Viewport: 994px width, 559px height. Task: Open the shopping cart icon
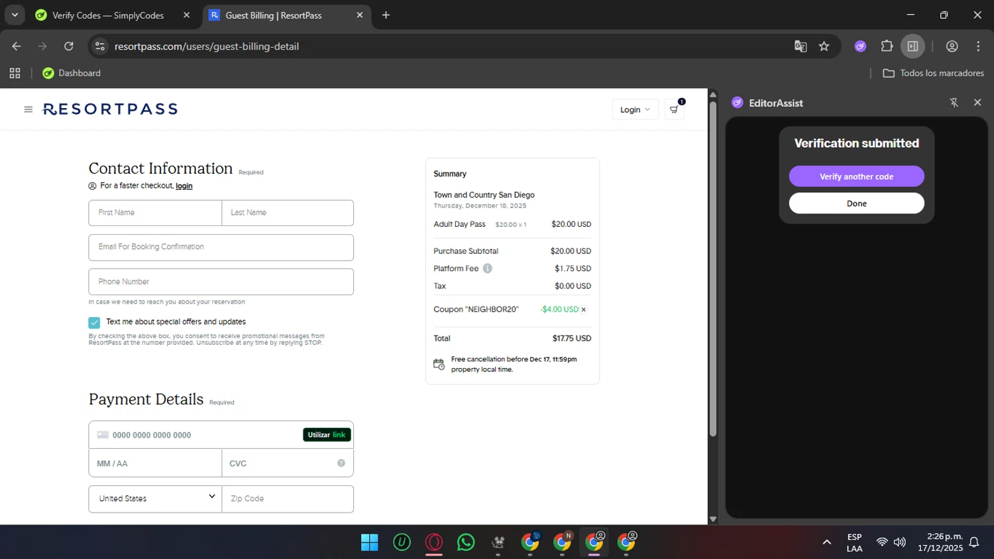click(x=674, y=109)
